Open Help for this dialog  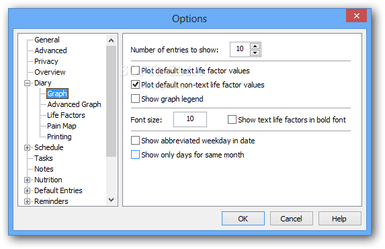pos(339,219)
